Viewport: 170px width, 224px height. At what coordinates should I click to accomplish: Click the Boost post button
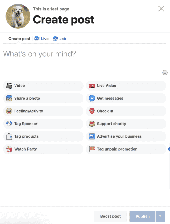[x=110, y=216]
